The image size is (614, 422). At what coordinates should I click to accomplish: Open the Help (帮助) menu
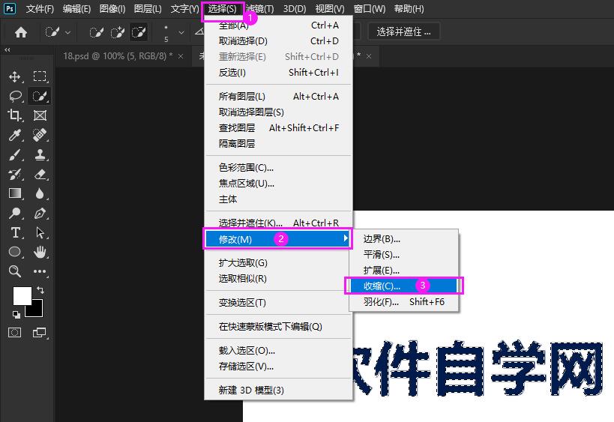click(409, 8)
